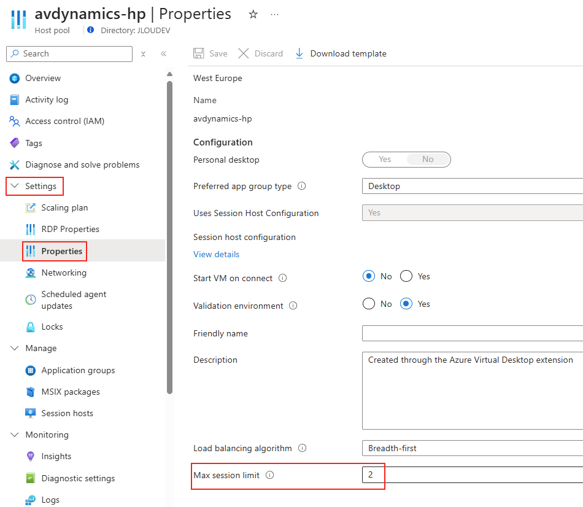Select Yes for Start VM on connect
Image resolution: width=583 pixels, height=507 pixels.
[406, 276]
